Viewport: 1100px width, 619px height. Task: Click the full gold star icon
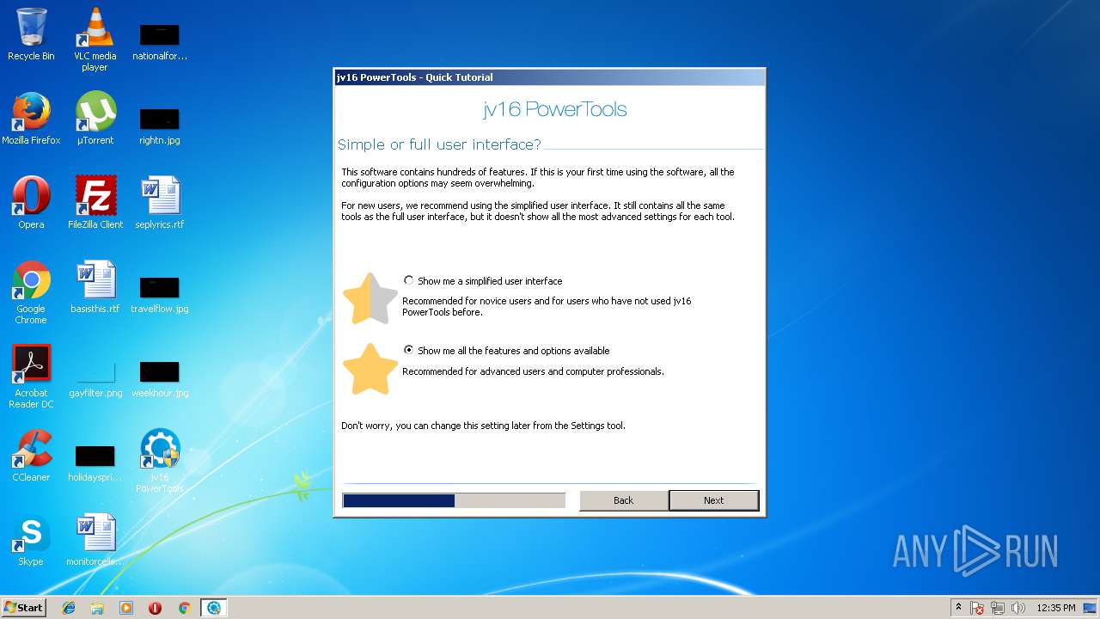tap(370, 369)
